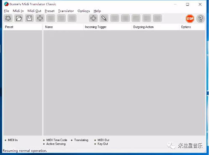Click the New project asterisk icon
Viewport: 209px width, 155px height.
[8, 18]
